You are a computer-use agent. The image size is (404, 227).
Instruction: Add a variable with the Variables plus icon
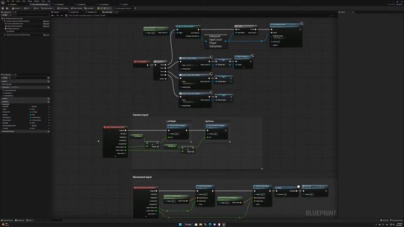(x=49, y=102)
